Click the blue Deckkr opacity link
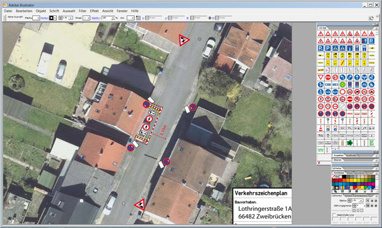This screenshot has width=382, height=228. pos(96,18)
